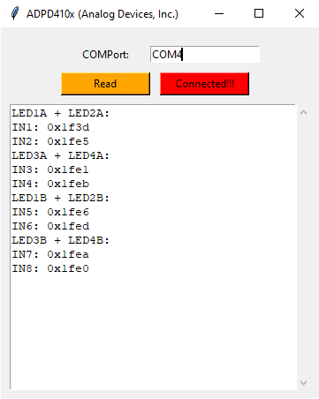
Task: Click the IN2: 0x1fe5 reading
Action: coord(50,141)
